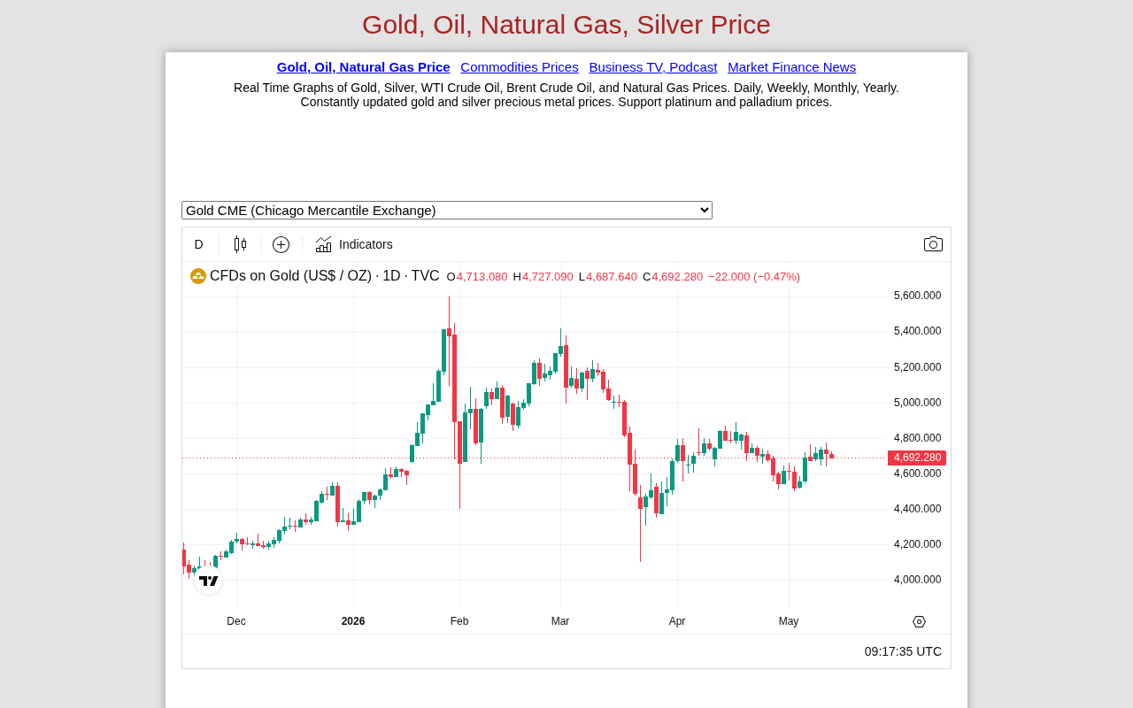The height and width of the screenshot is (708, 1133).
Task: Open Gold, Oil, Natural Gas Price link
Action: coord(363,67)
